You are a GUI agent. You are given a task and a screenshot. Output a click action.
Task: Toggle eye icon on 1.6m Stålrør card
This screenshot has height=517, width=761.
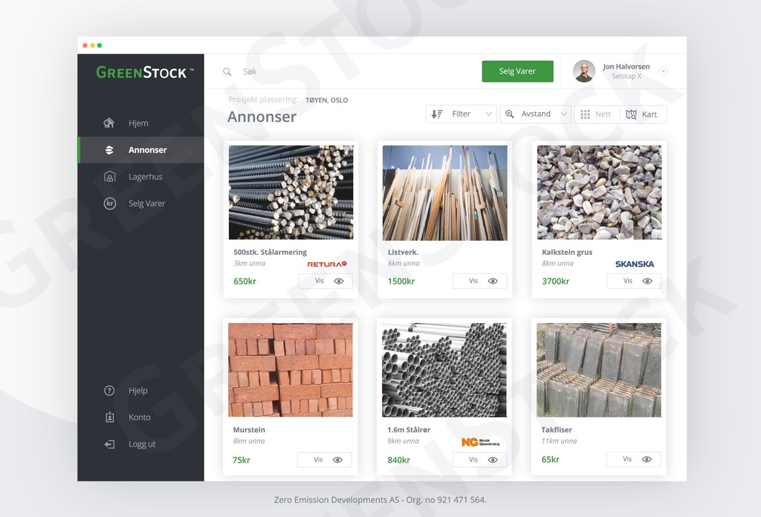pyautogui.click(x=493, y=460)
